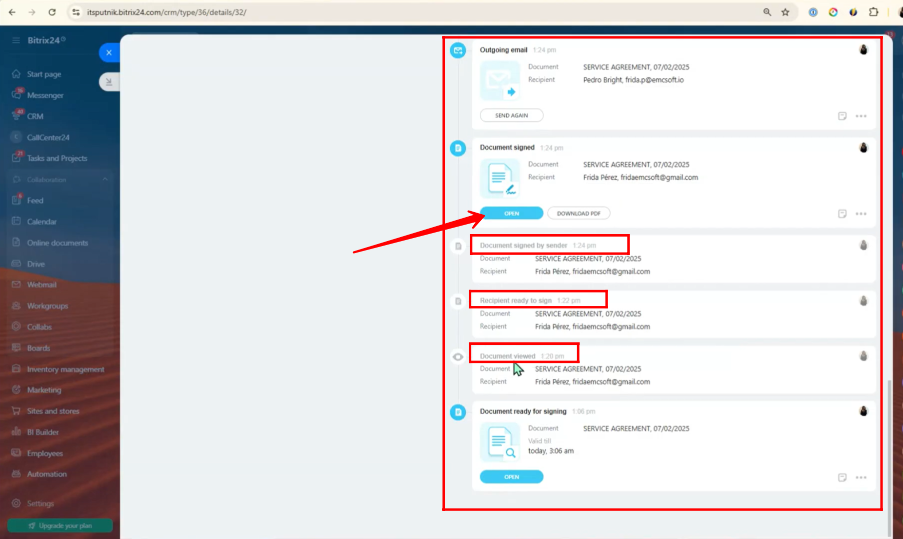
Task: Click user avatar on Document signed entry
Action: click(864, 147)
